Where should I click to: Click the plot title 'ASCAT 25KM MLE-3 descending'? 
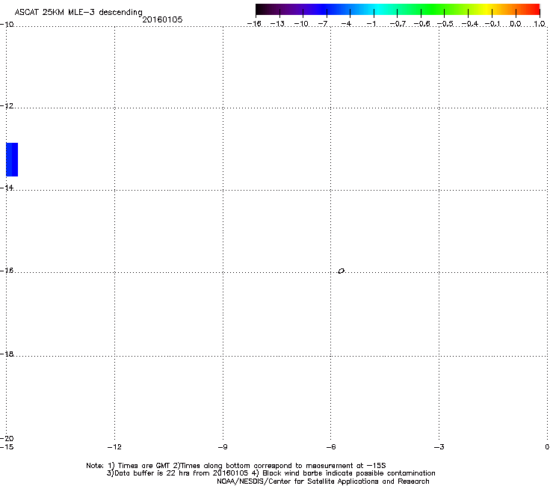(78, 13)
